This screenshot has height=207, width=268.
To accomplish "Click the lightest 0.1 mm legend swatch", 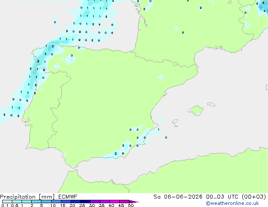I will [x=7, y=202].
